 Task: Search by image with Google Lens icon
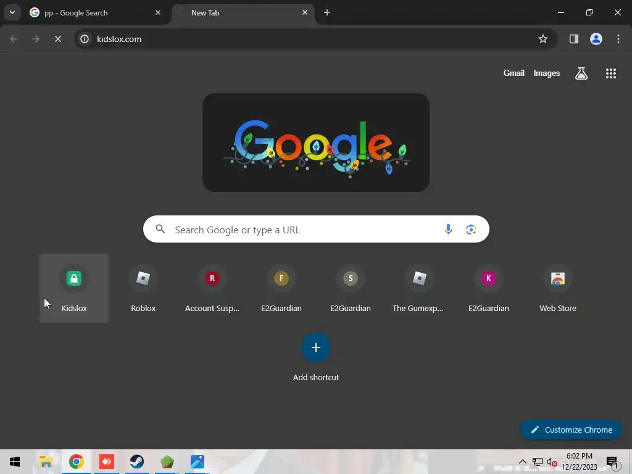pos(471,230)
